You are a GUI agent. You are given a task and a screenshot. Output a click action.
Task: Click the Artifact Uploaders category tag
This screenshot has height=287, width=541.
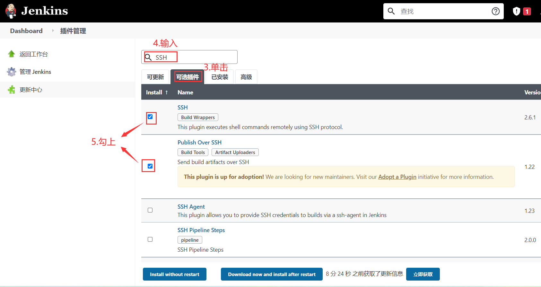pyautogui.click(x=235, y=152)
